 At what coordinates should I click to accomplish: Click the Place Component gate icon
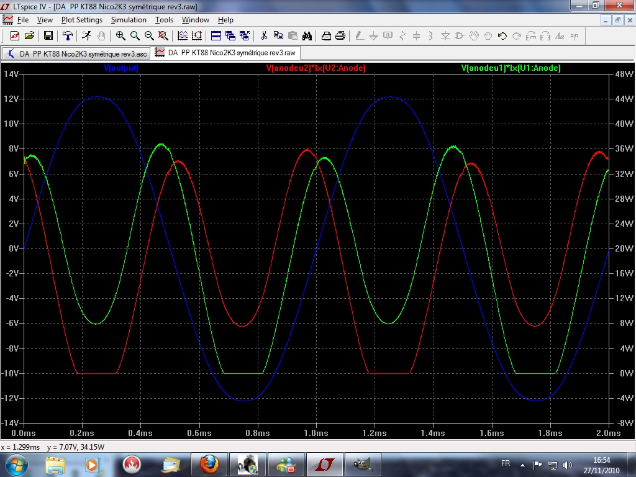(460, 36)
